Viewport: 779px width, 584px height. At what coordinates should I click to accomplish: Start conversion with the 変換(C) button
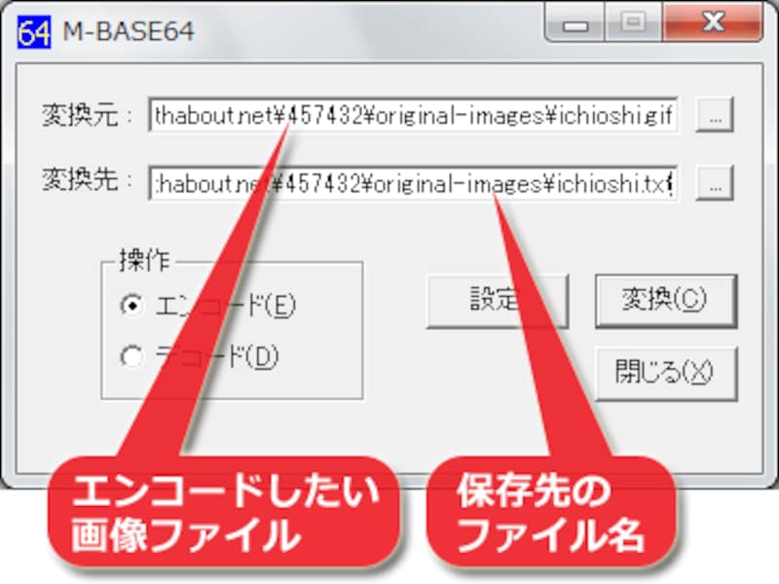(666, 301)
